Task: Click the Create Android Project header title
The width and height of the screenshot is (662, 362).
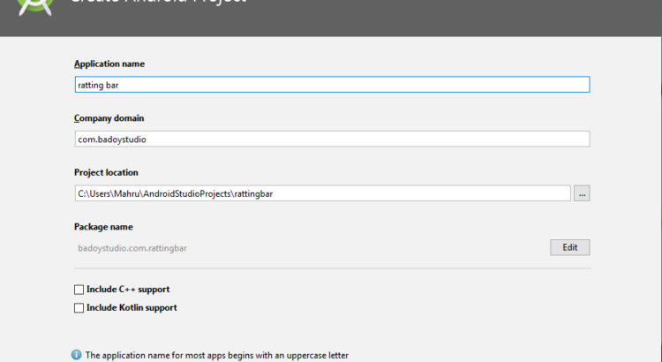Action: [159, 4]
